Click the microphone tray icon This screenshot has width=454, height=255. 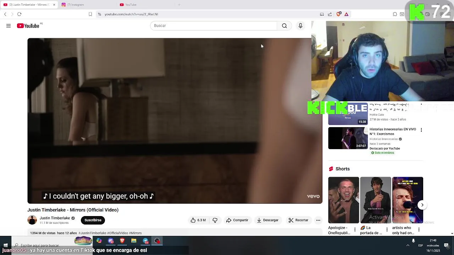[413, 241]
